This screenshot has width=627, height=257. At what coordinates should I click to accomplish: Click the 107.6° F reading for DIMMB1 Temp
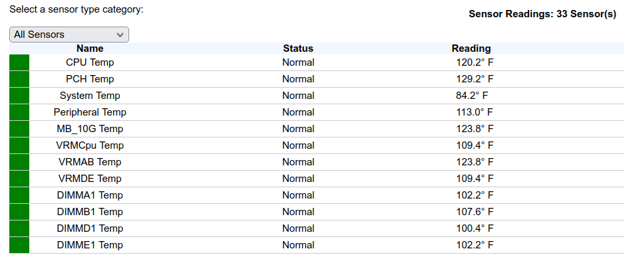[x=475, y=212]
